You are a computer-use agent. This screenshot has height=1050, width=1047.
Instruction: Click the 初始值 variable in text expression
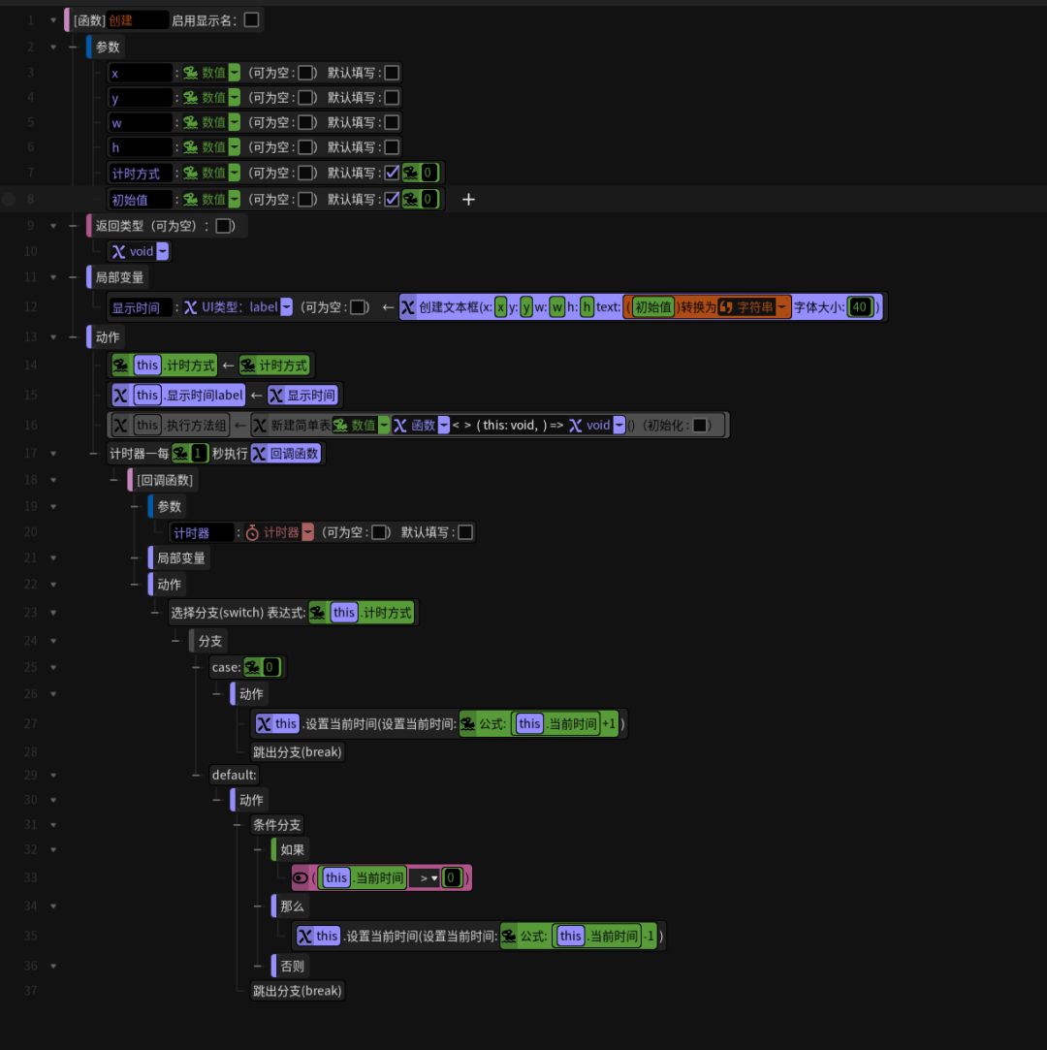click(x=652, y=306)
